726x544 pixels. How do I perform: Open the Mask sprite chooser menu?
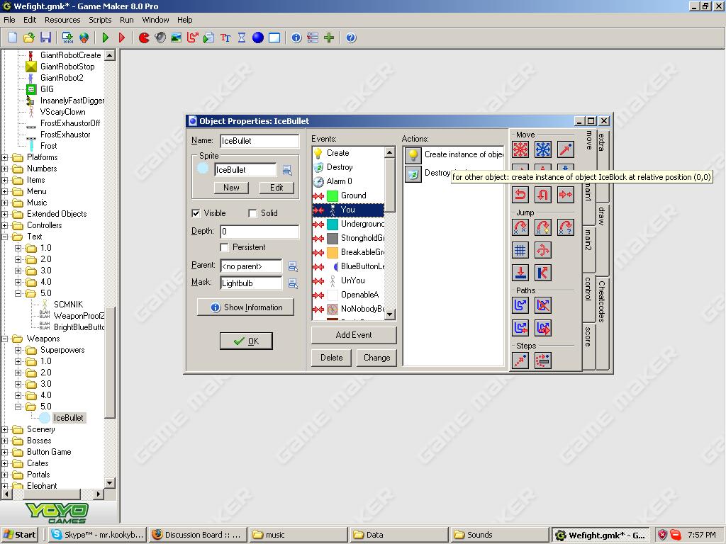tap(293, 283)
